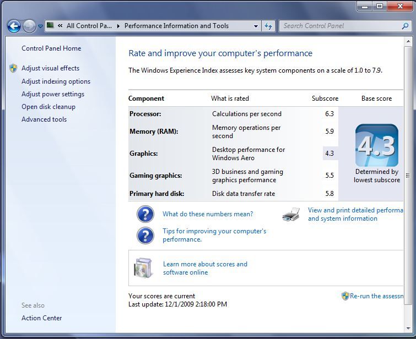Click the Refresh button beside address bar
This screenshot has width=416, height=339.
click(x=268, y=26)
